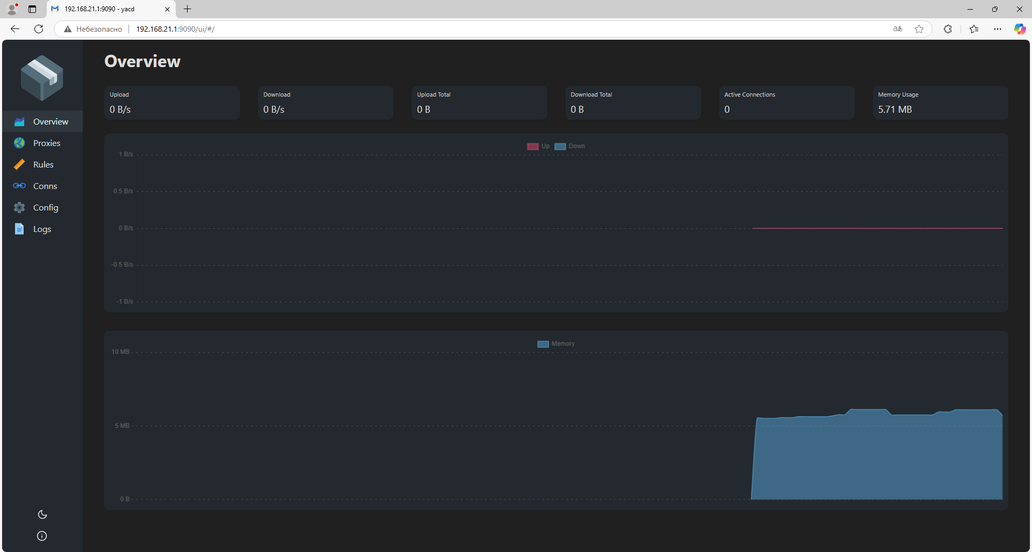Open browser settings three-dots menu
1032x552 pixels.
(998, 29)
